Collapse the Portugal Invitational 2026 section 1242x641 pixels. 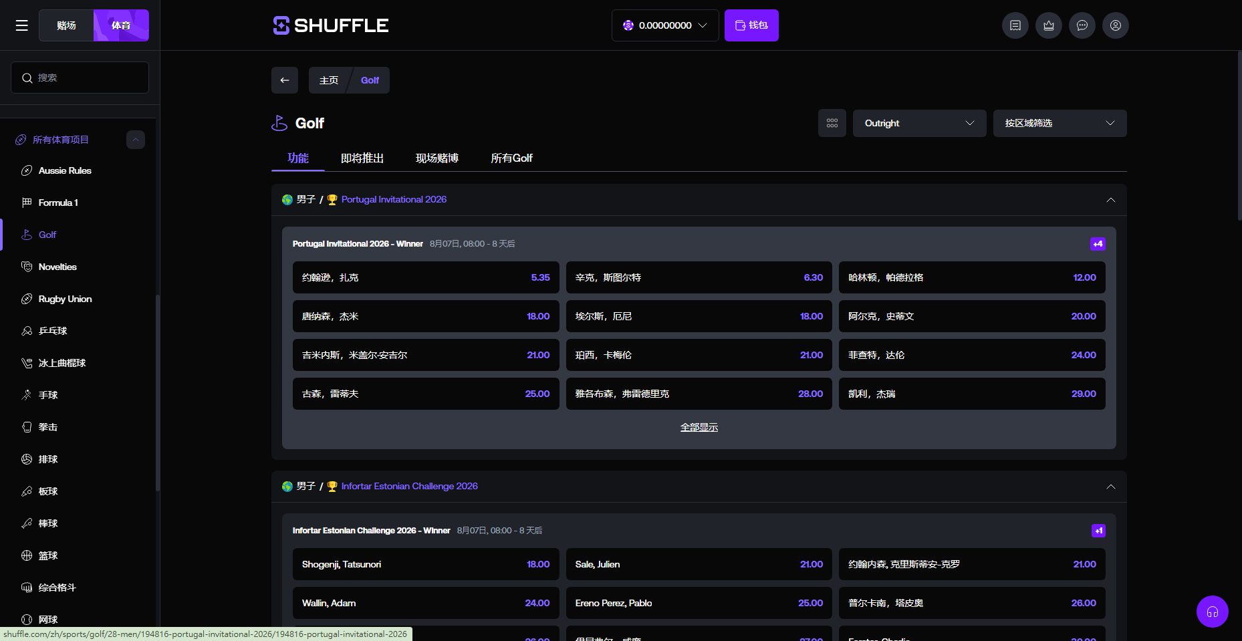[1111, 200]
